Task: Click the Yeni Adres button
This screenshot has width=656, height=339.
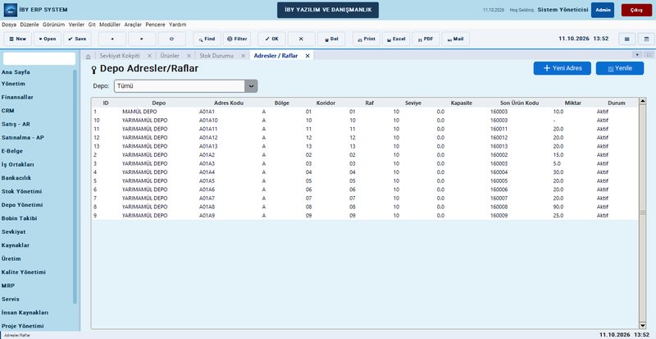Action: tap(562, 68)
